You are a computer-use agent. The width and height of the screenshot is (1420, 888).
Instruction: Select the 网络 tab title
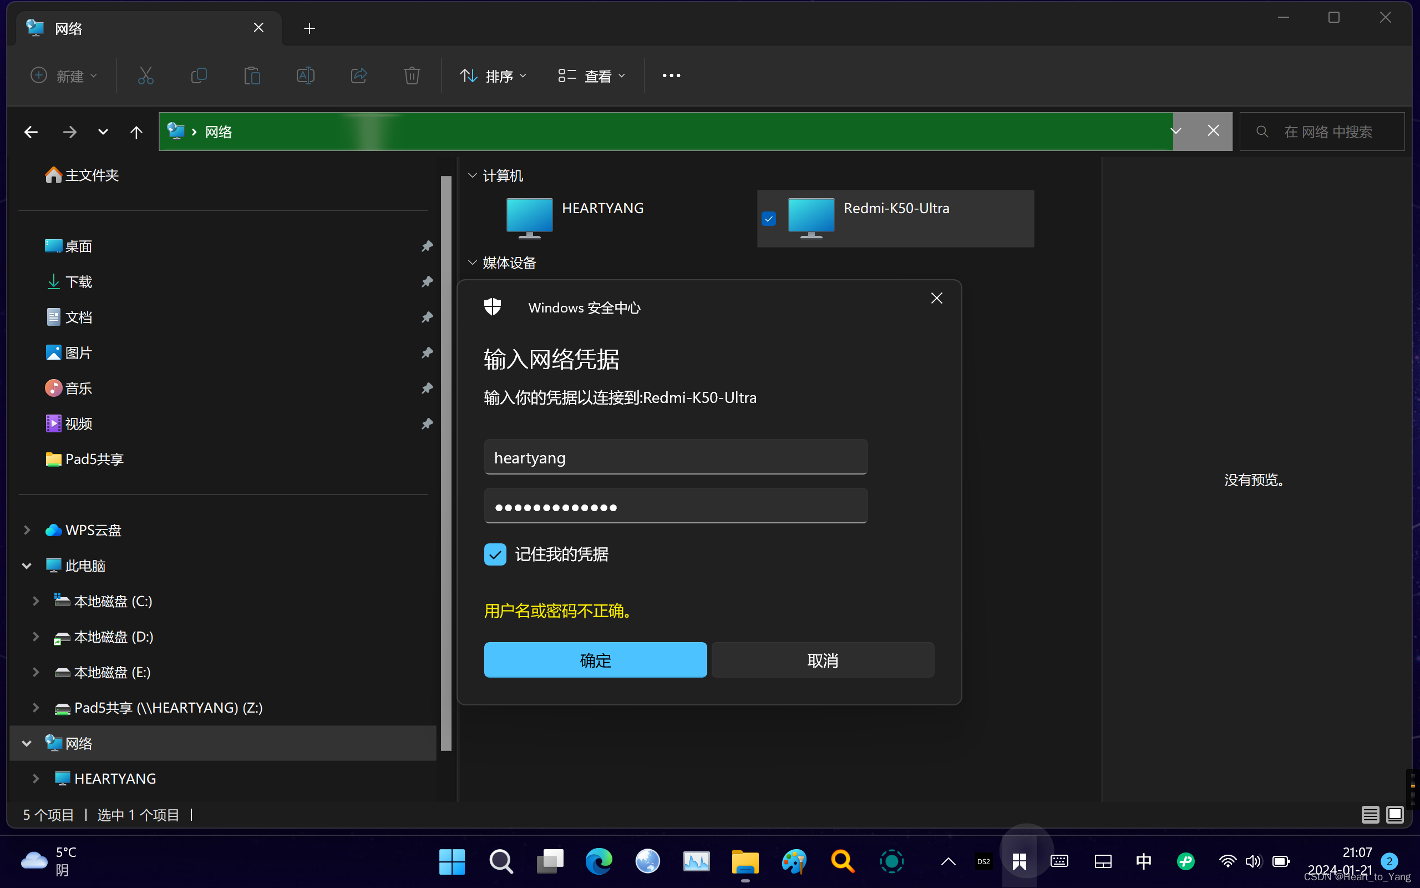tap(69, 28)
